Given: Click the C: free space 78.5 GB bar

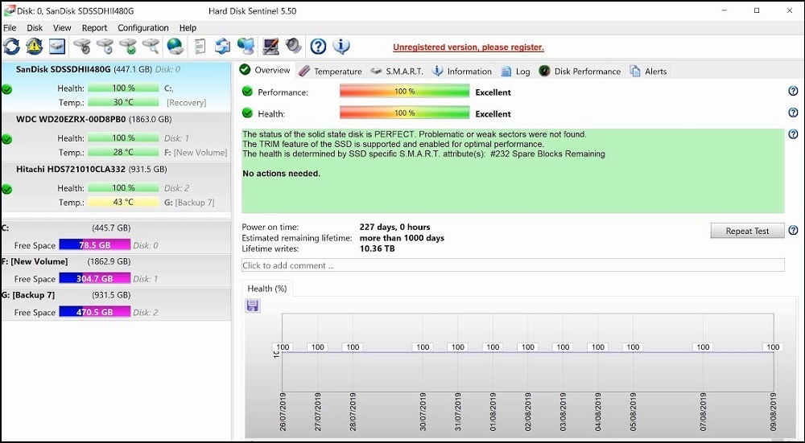Looking at the screenshot, I should [x=95, y=245].
